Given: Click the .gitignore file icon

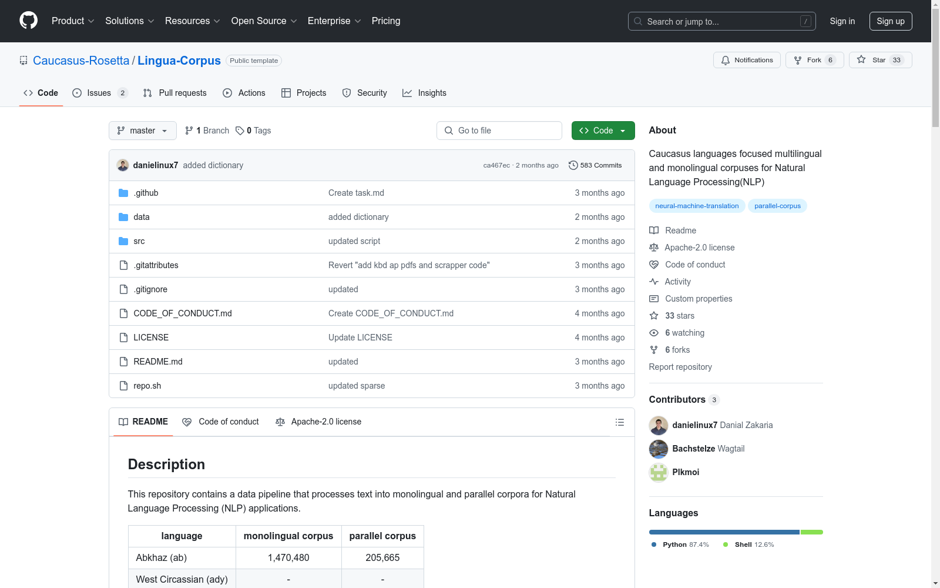Looking at the screenshot, I should (123, 289).
